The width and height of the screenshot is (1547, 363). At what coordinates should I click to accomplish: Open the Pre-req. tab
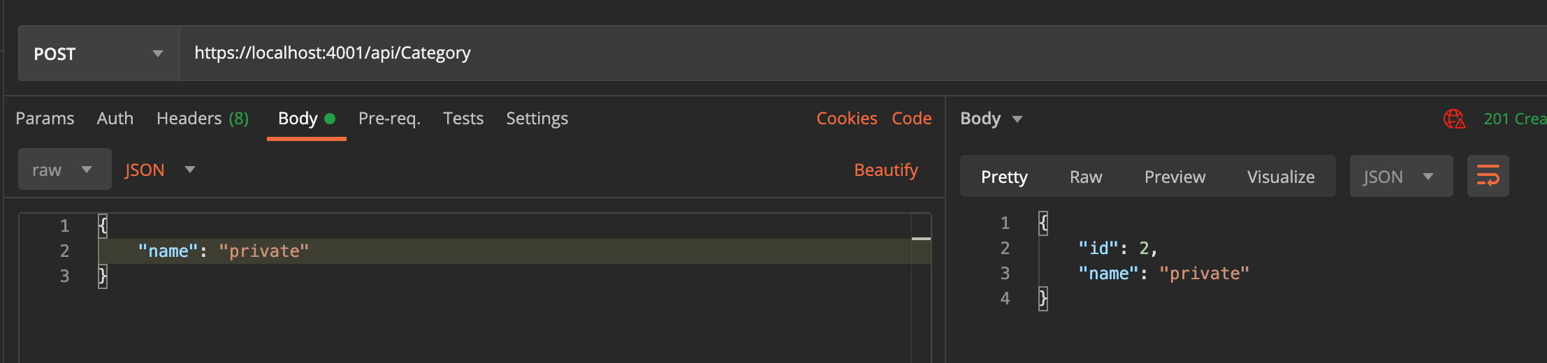tap(389, 119)
